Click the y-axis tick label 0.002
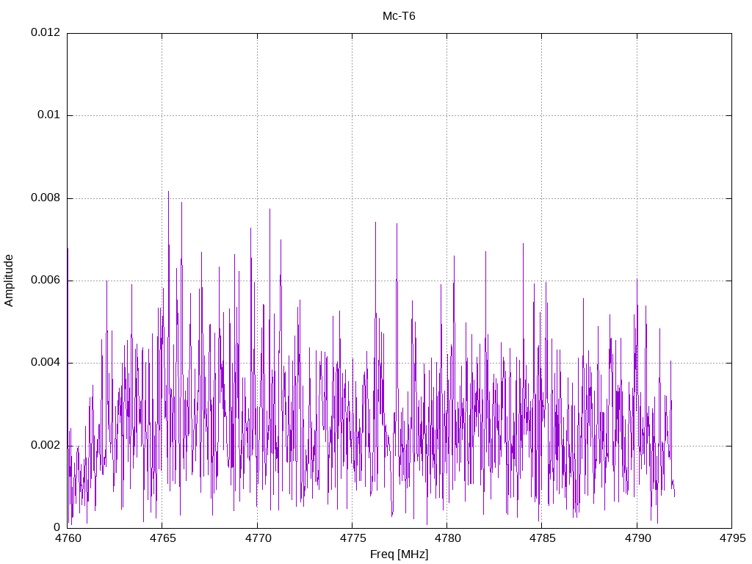Screen dimensions: 752x564 pyautogui.click(x=46, y=445)
